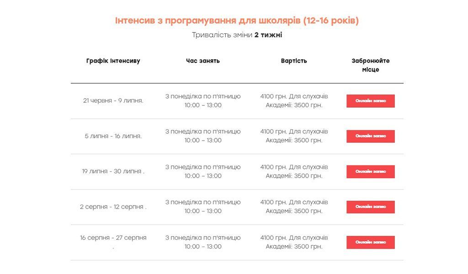Select the Забронюйте місце column header

click(371, 64)
